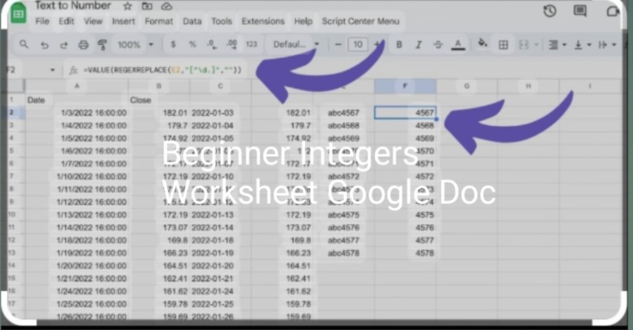The width and height of the screenshot is (633, 330).
Task: Open text wrapping dropdown
Action: click(607, 45)
